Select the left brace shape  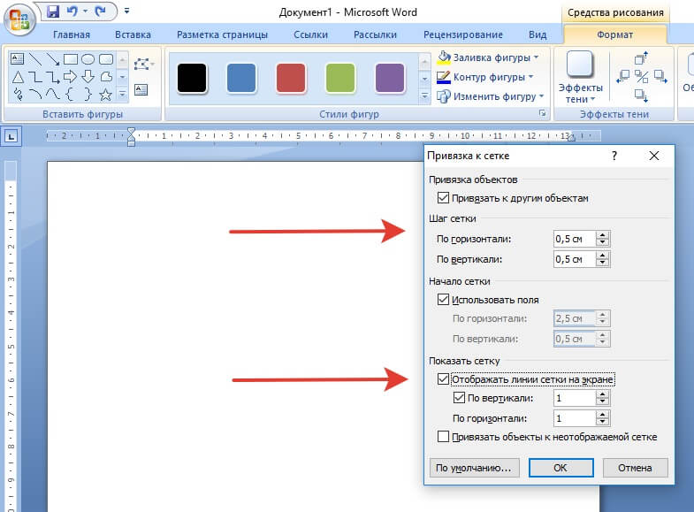pyautogui.click(x=70, y=94)
